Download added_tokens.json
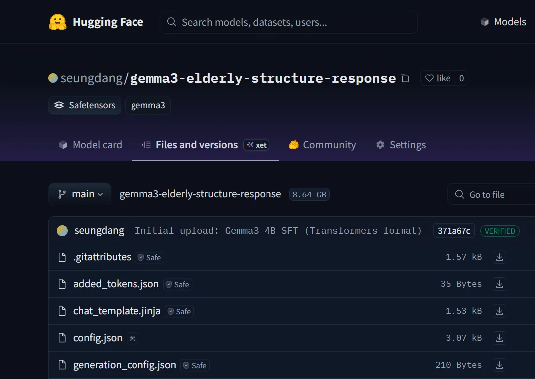The image size is (535, 379). (499, 284)
